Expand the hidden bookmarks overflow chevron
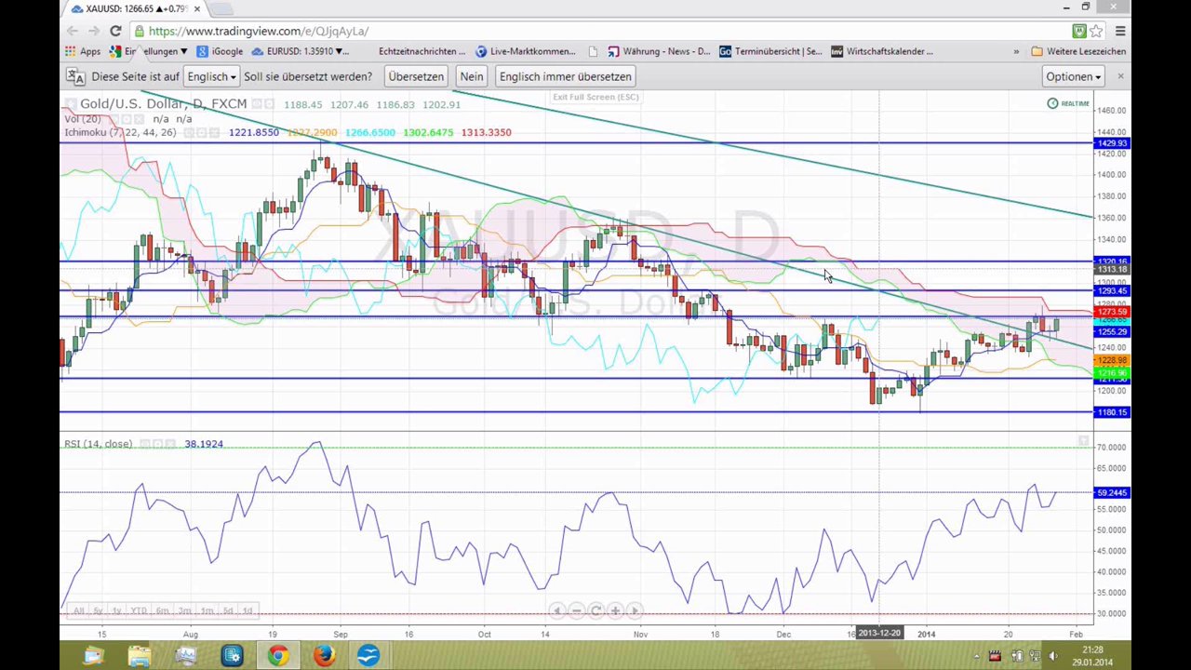The image size is (1191, 670). click(1016, 51)
